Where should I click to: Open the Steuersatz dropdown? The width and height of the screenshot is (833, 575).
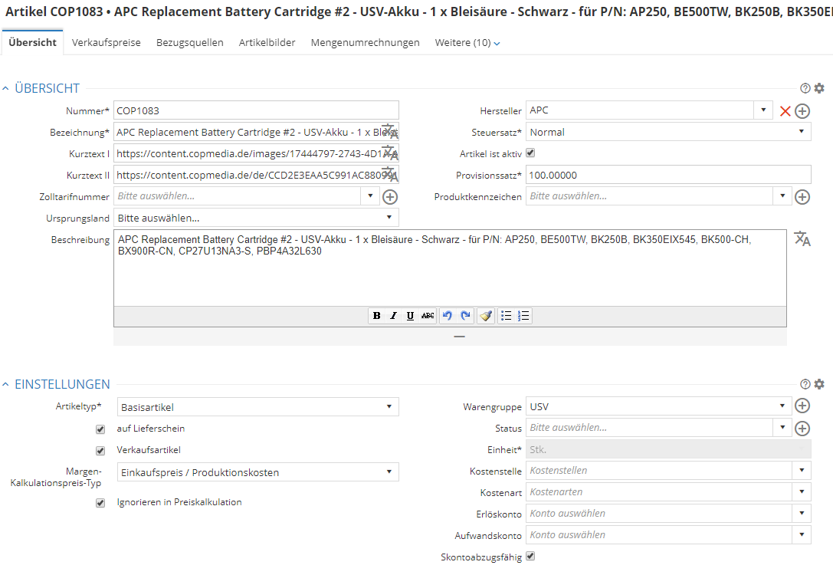click(668, 132)
